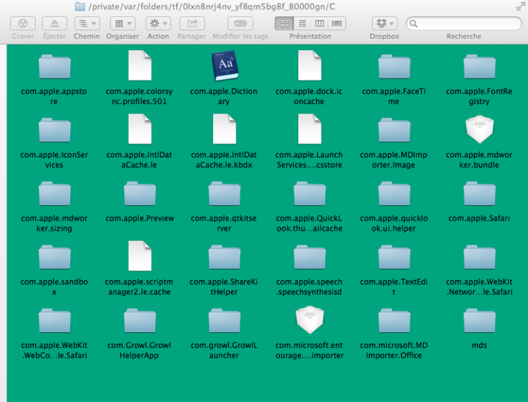Viewport: 528px width, 402px height.
Task: Switch to list view presentation
Action: click(302, 24)
